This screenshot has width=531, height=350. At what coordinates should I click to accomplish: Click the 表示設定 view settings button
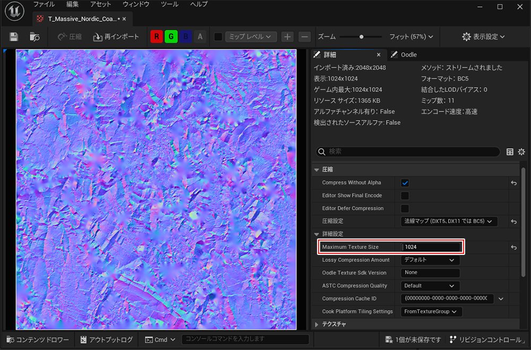(x=483, y=37)
